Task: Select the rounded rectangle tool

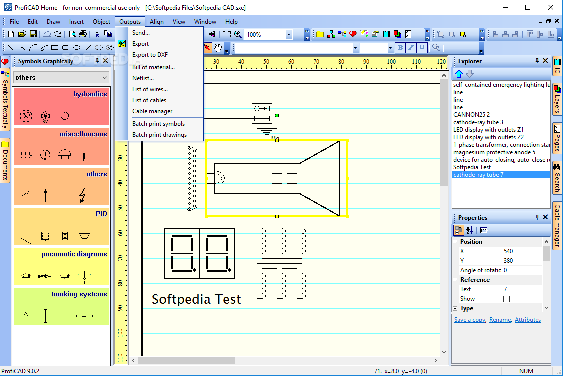Action: point(65,47)
